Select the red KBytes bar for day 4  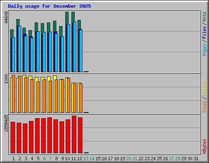(31, 137)
